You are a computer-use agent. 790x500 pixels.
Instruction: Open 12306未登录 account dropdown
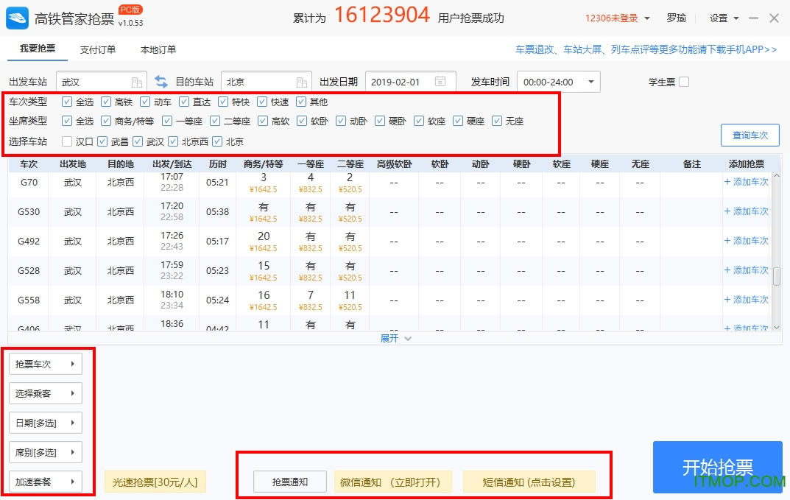tap(617, 18)
